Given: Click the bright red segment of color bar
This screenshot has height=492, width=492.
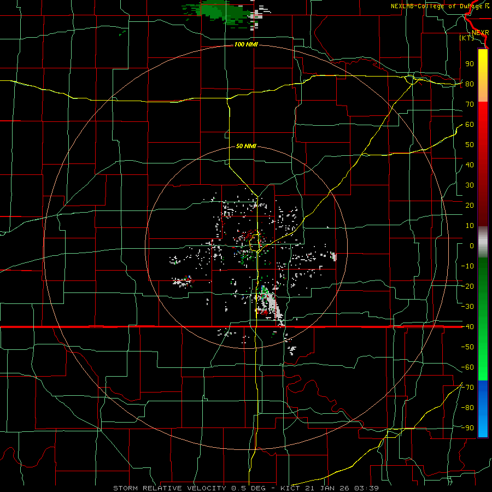Looking at the screenshot, I should tap(483, 113).
